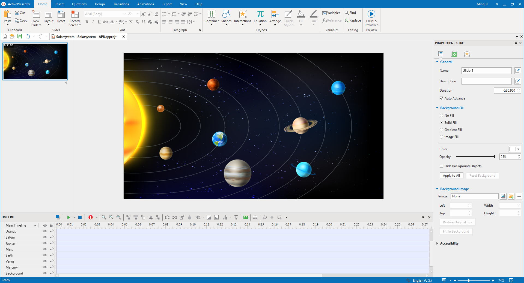Open the Variables dialog
Viewport: 524px width, 283px height.
point(331,13)
